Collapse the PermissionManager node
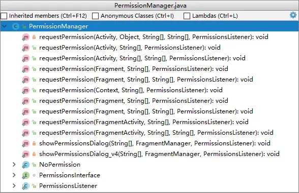Screen dimensions: 299x193 tap(5, 26)
